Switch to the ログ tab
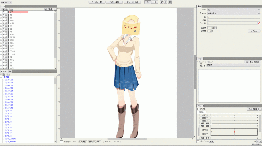The width and height of the screenshot is (262, 146). point(10,72)
